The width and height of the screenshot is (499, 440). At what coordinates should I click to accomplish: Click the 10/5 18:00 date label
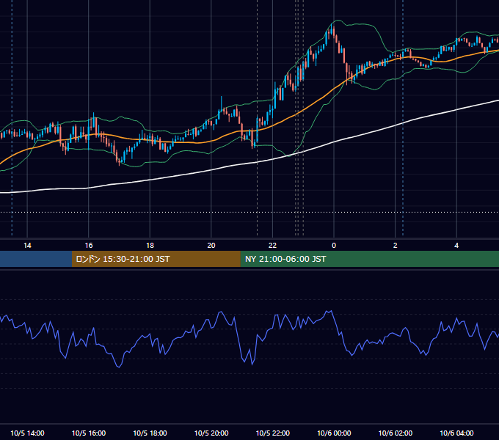tap(150, 433)
